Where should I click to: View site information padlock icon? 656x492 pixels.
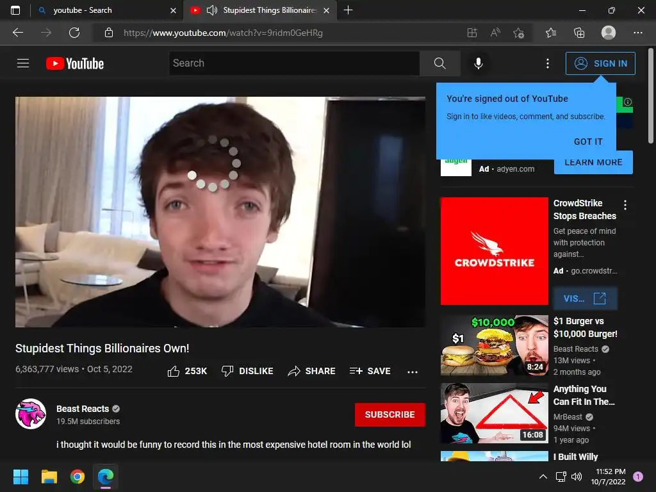[109, 33]
